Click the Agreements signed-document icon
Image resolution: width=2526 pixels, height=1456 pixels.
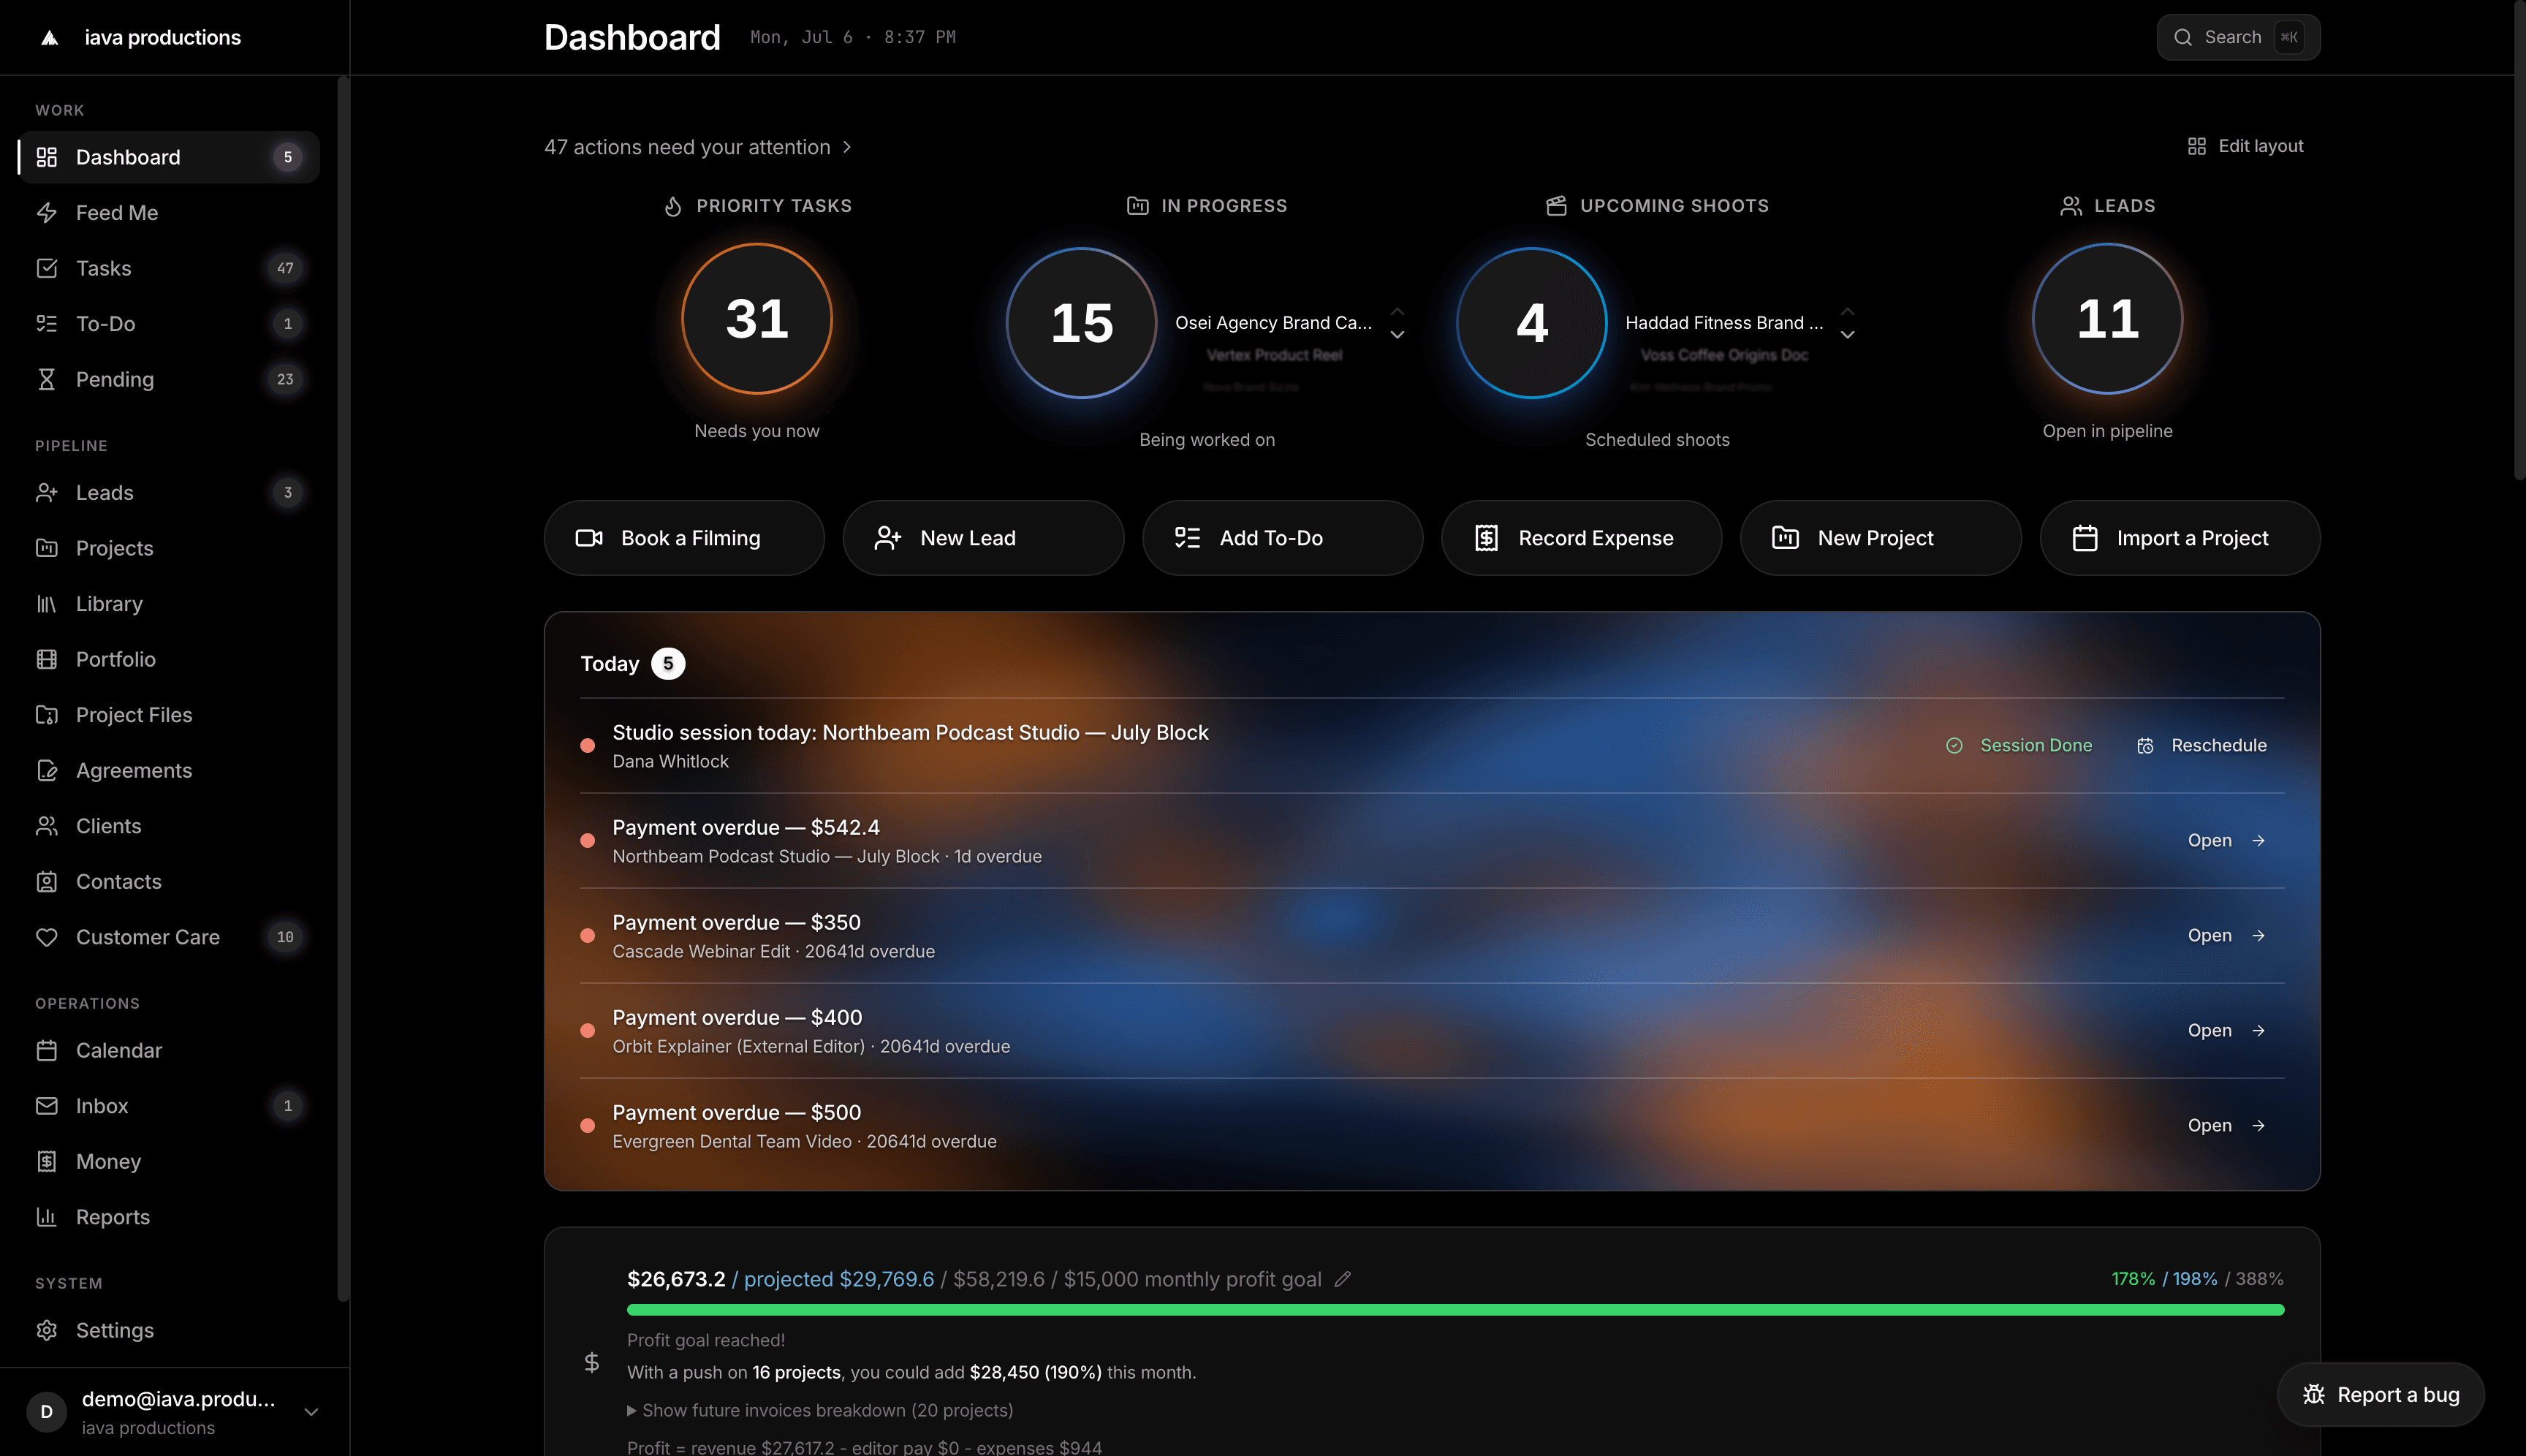[46, 770]
